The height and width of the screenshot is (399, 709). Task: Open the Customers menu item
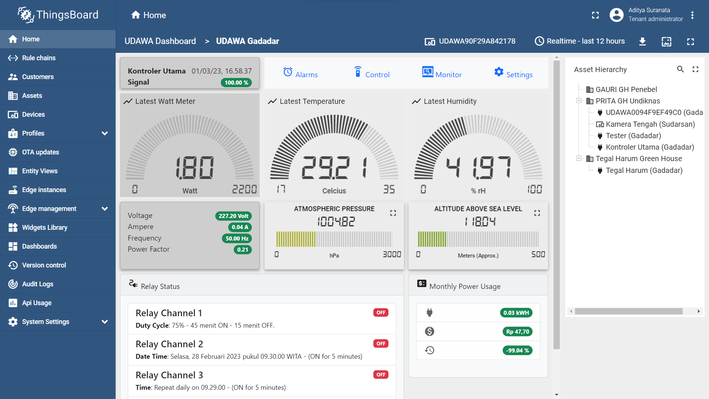pyautogui.click(x=58, y=77)
